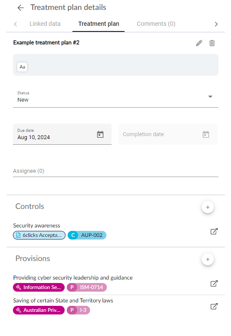Edit the treatment plan with the pencil icon

(199, 43)
